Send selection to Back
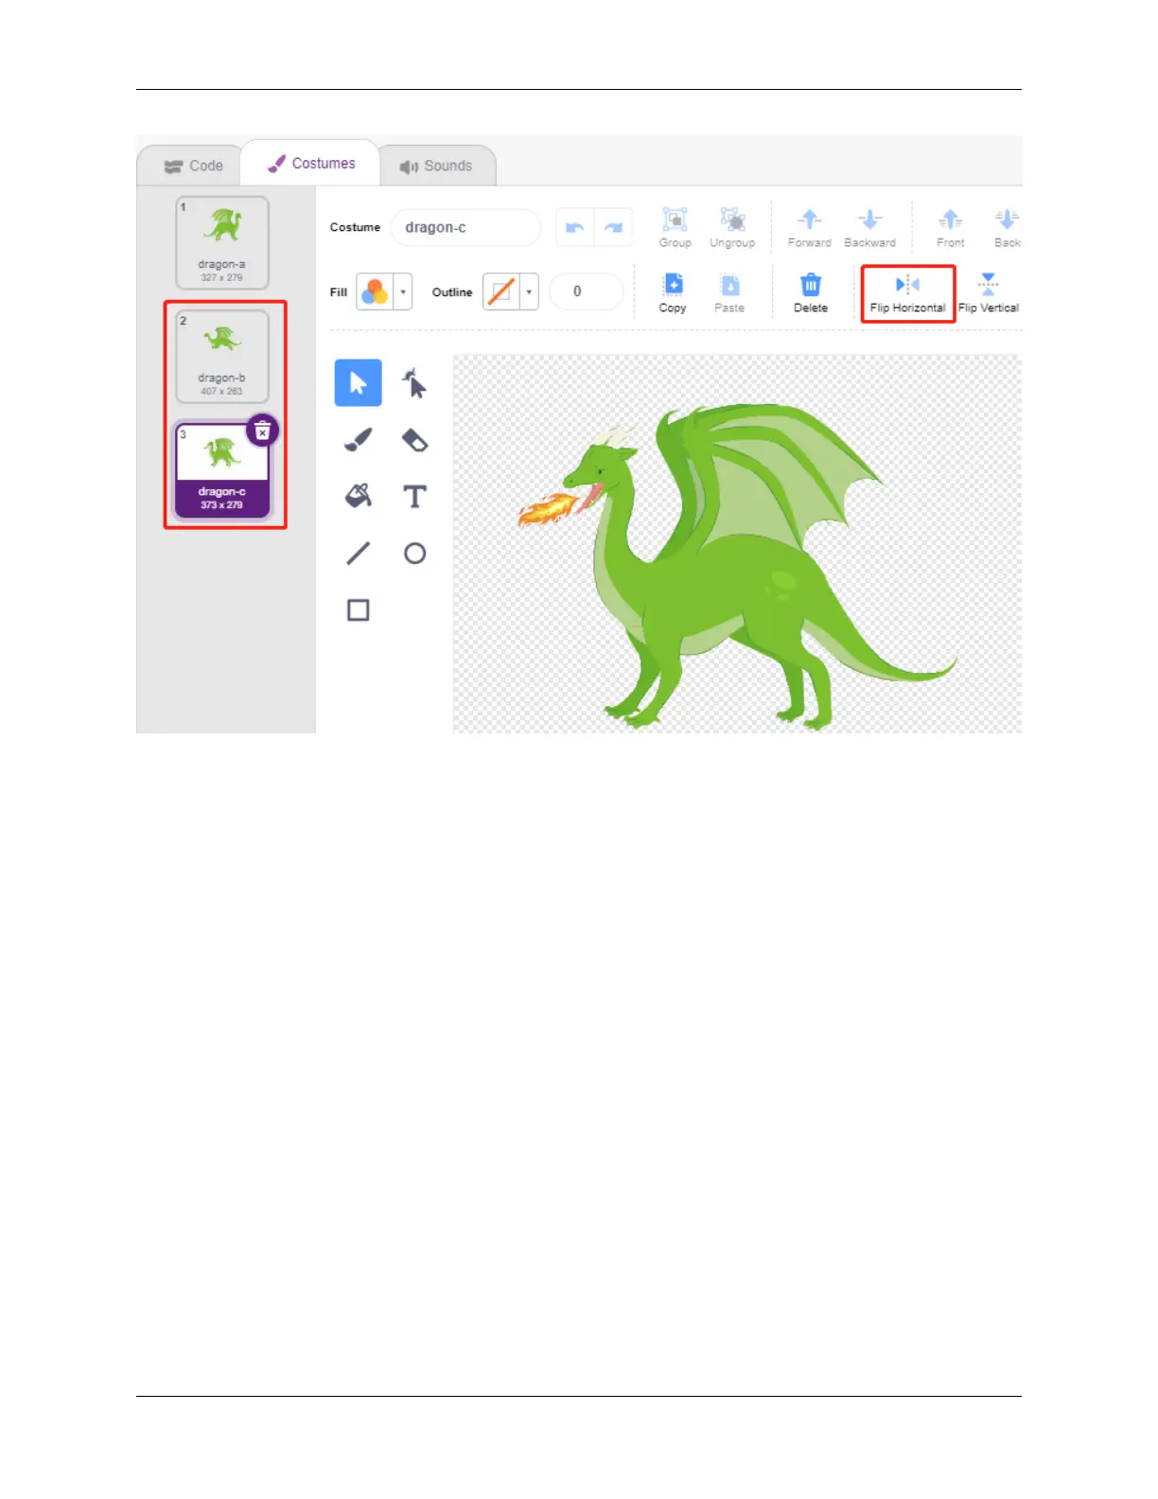This screenshot has height=1499, width=1158. [x=1007, y=228]
